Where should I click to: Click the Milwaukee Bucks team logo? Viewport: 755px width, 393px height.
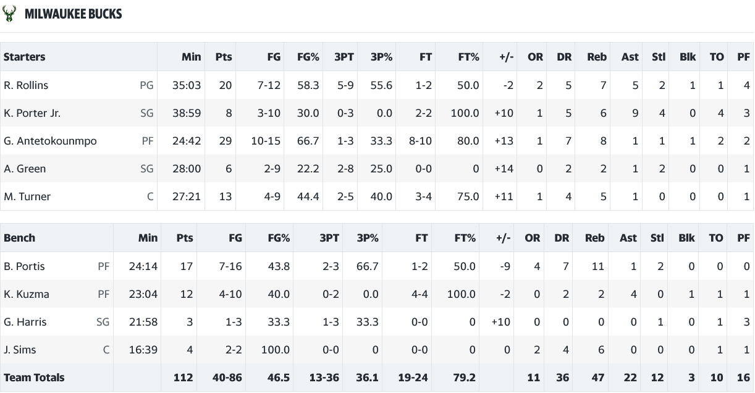[10, 14]
